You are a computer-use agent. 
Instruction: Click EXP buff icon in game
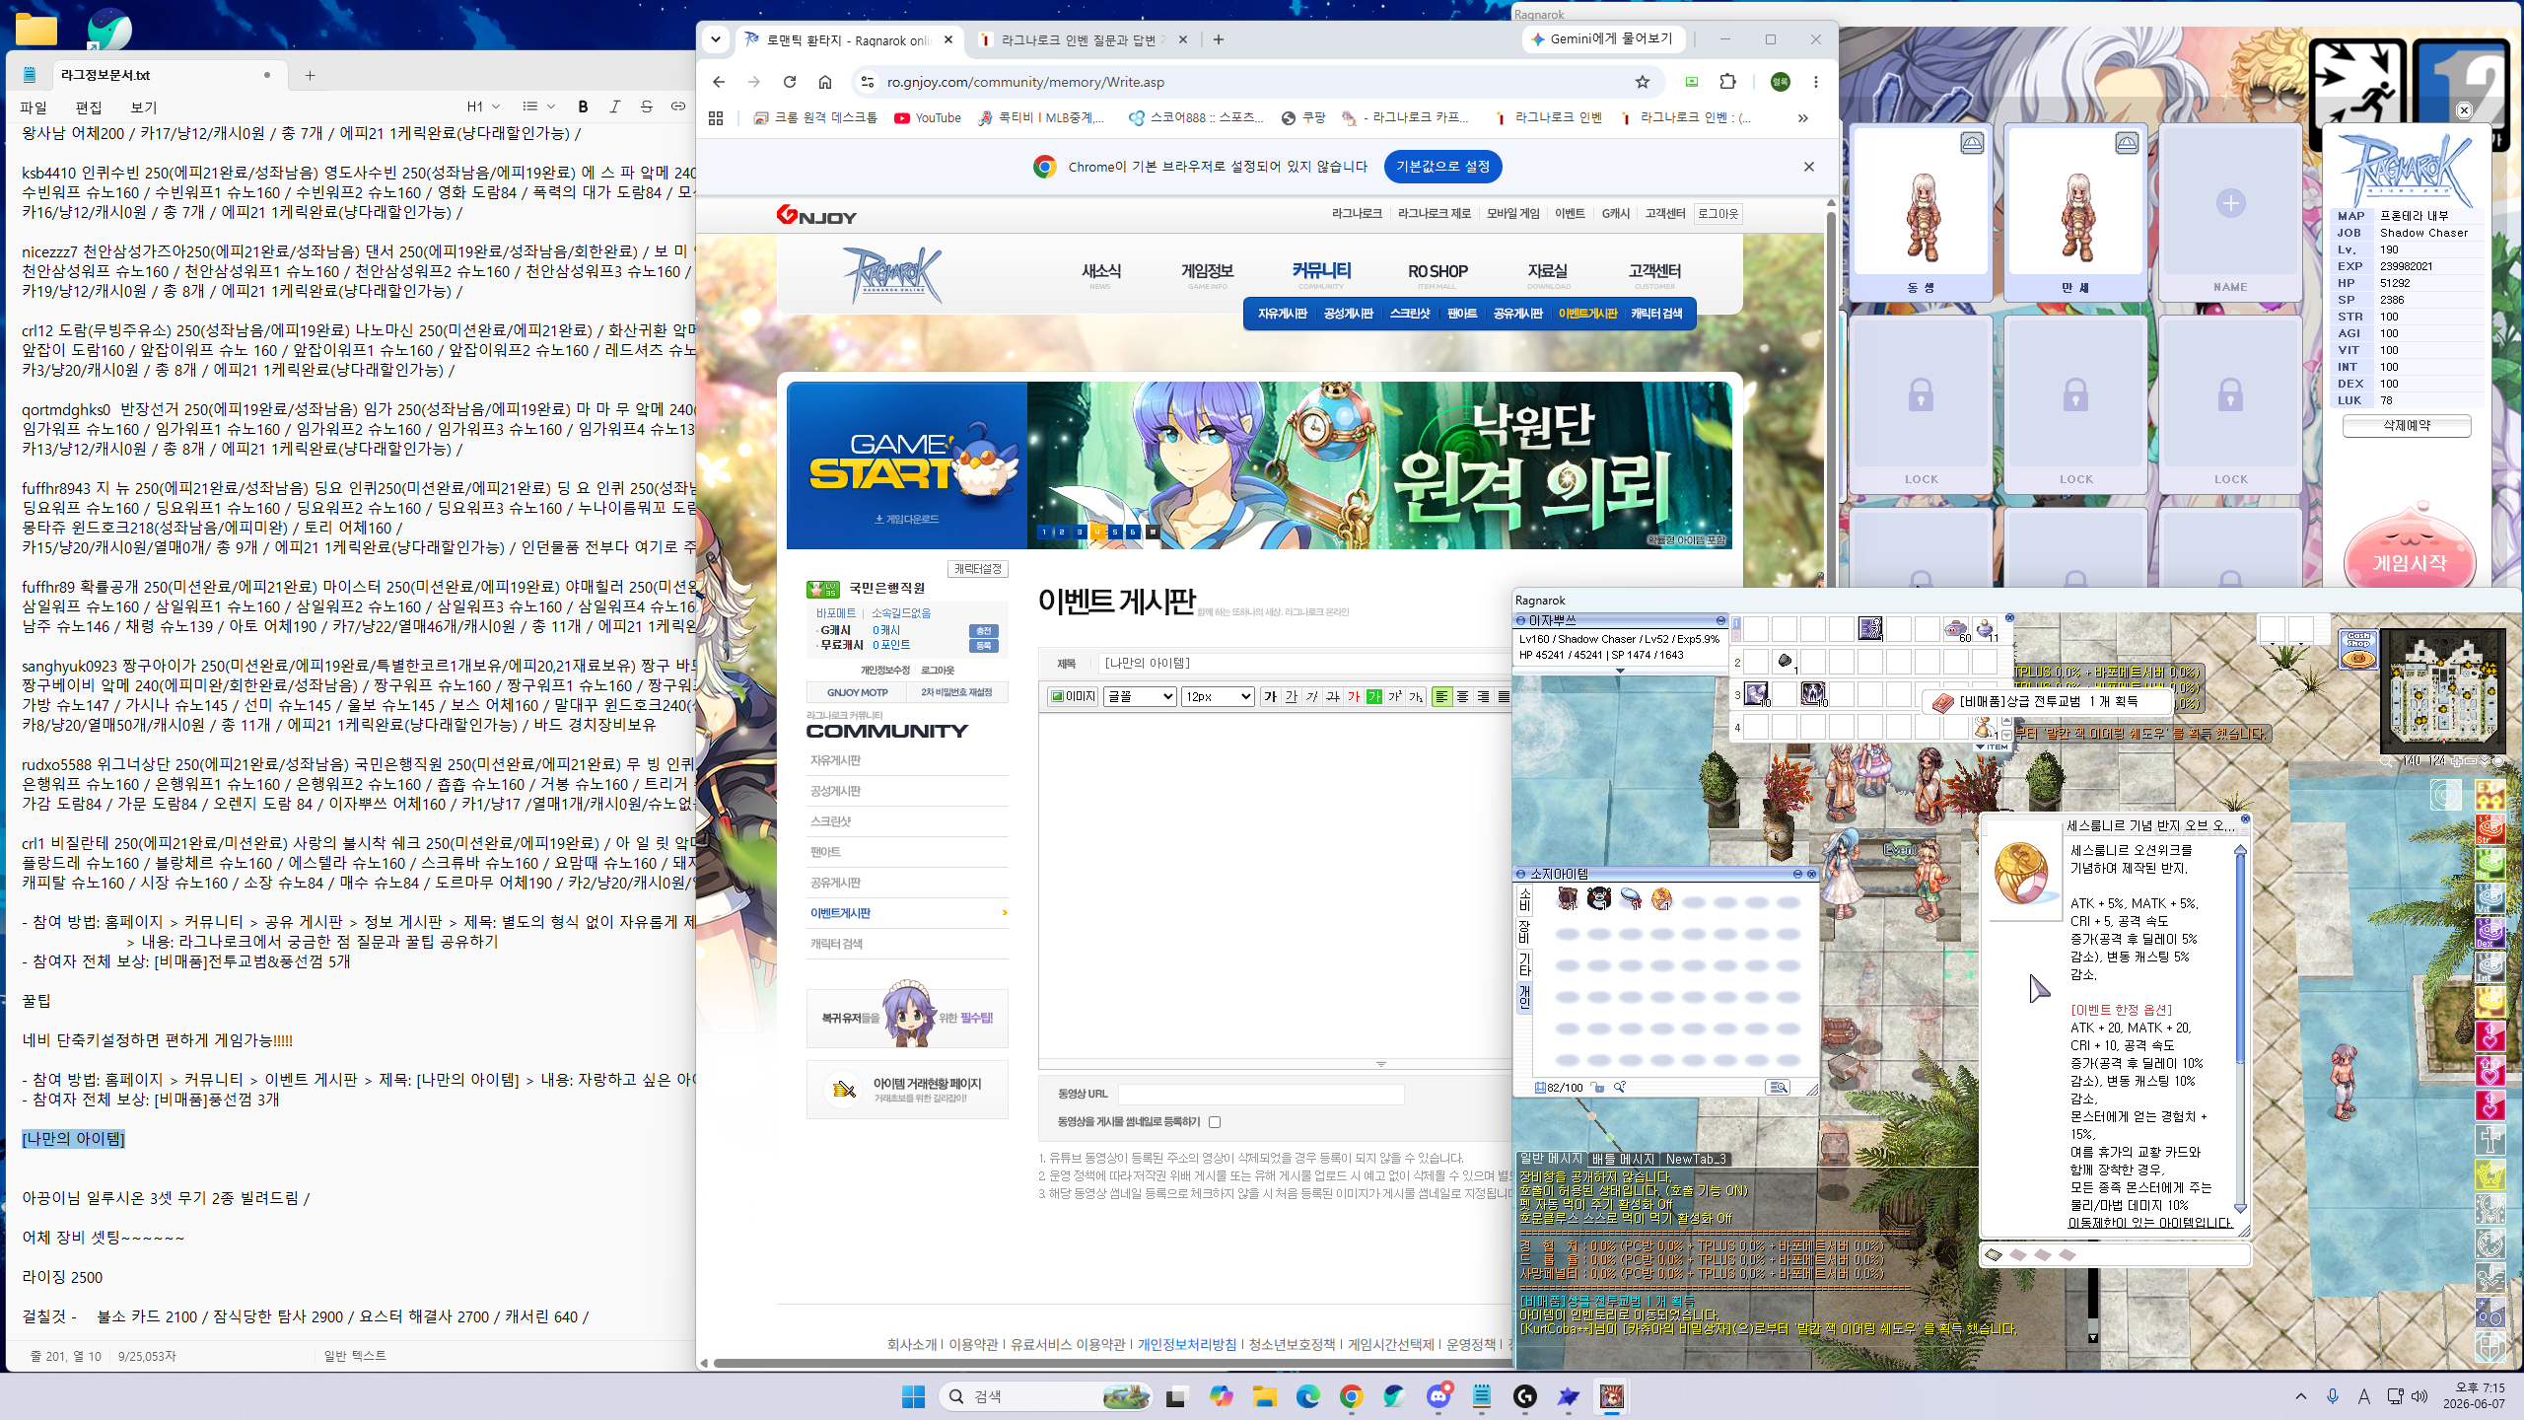click(x=2490, y=795)
